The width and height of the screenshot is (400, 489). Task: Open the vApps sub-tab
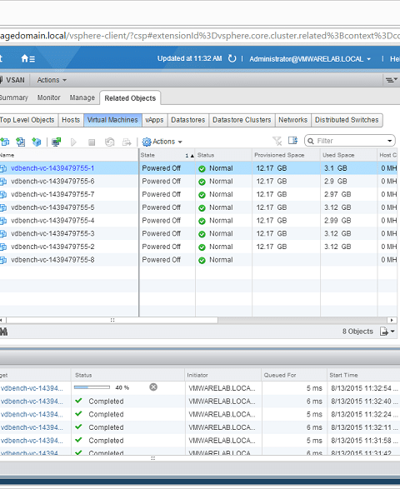coord(154,120)
